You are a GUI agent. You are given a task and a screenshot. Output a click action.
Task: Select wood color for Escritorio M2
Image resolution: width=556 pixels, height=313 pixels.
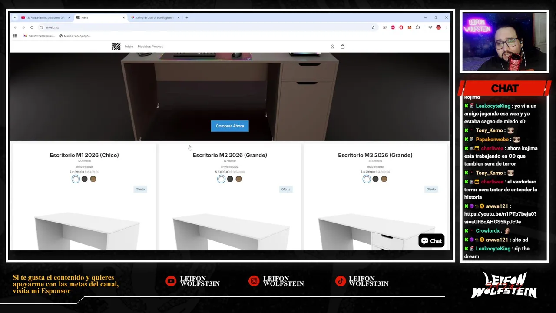click(238, 179)
